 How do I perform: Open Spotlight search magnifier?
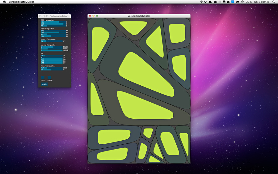pyautogui.click(x=273, y=2)
